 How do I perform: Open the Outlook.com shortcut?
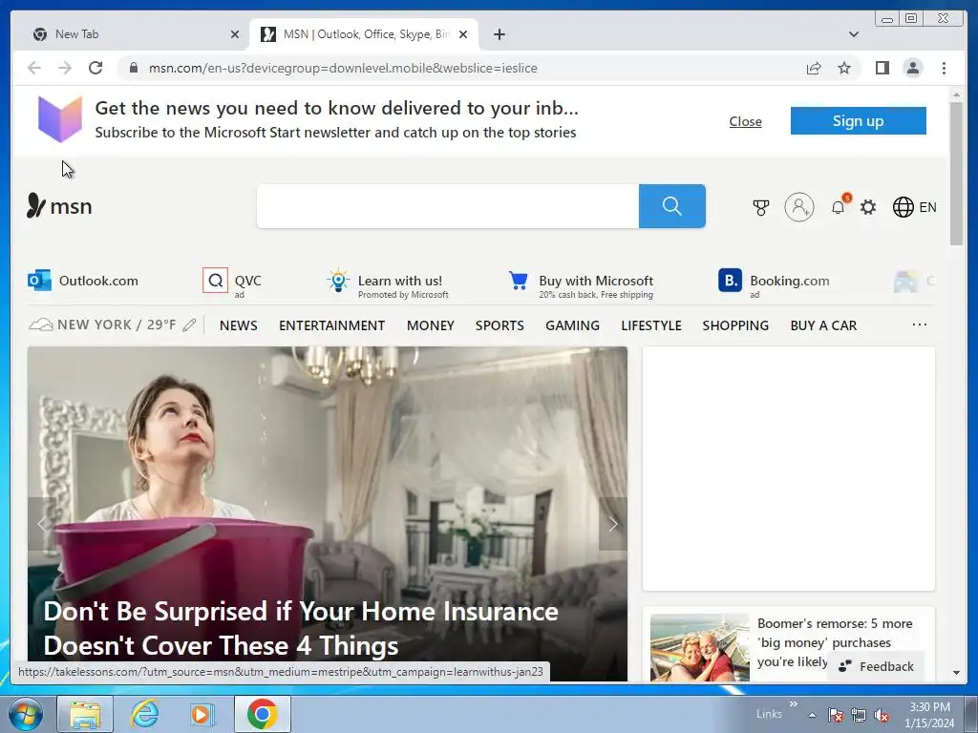coord(83,281)
